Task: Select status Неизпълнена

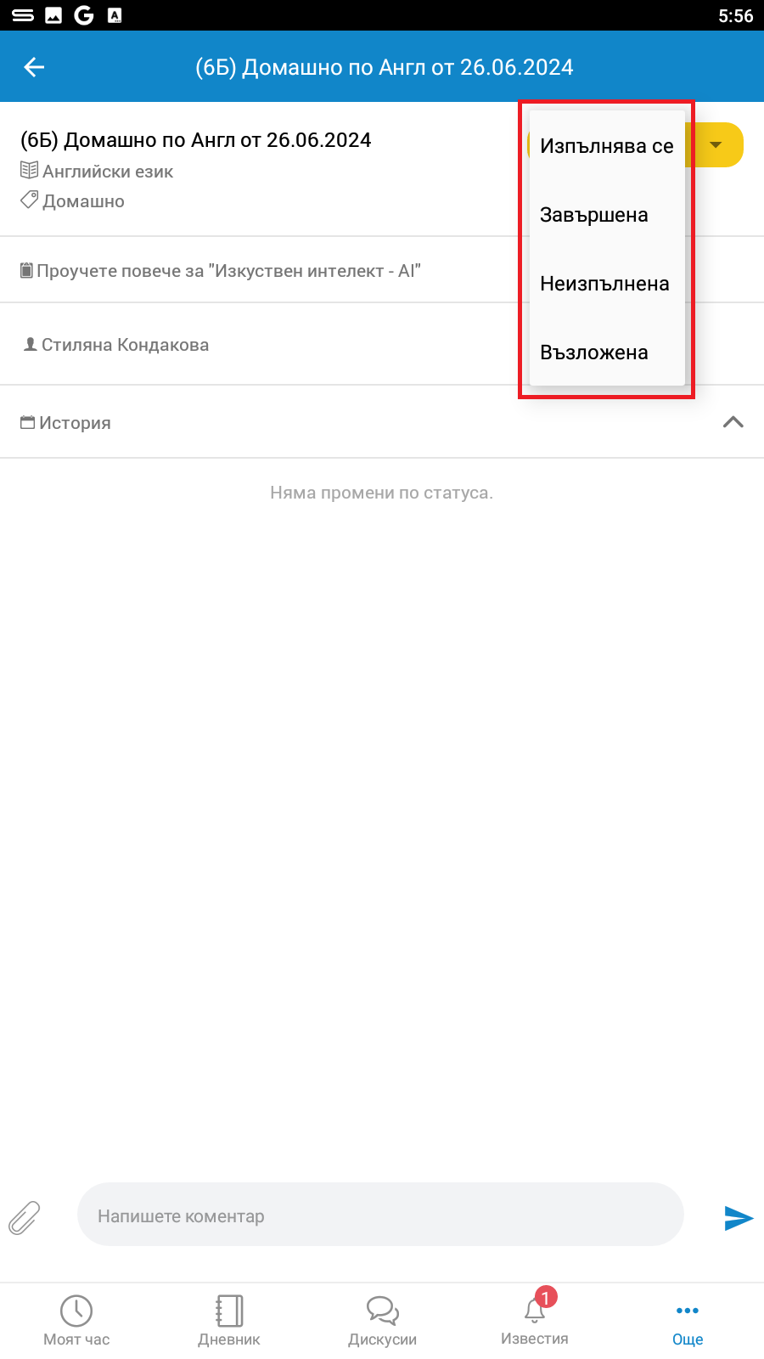Action: point(607,284)
